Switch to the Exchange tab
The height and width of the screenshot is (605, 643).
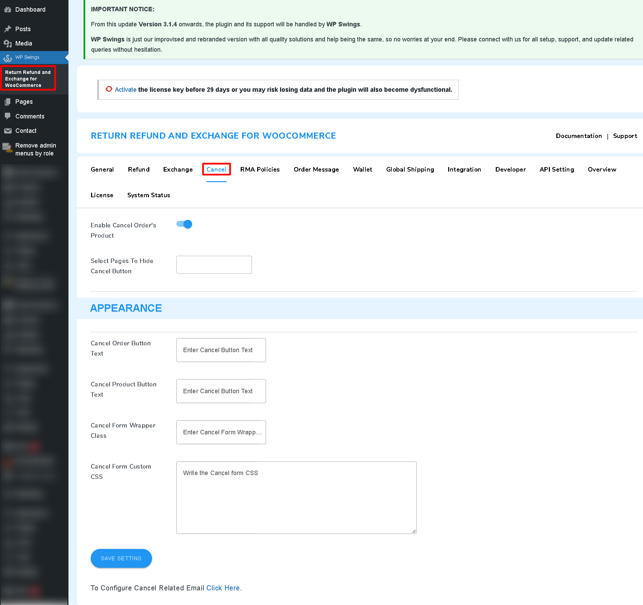click(x=178, y=169)
